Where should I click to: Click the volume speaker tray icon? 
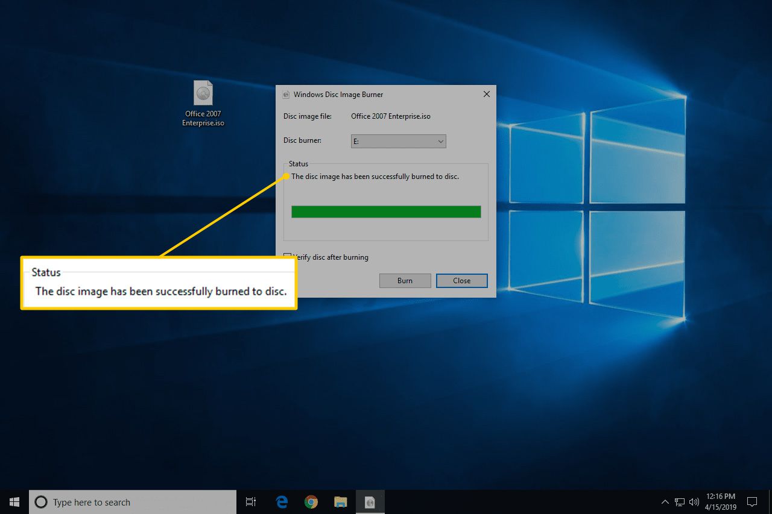[x=694, y=502]
